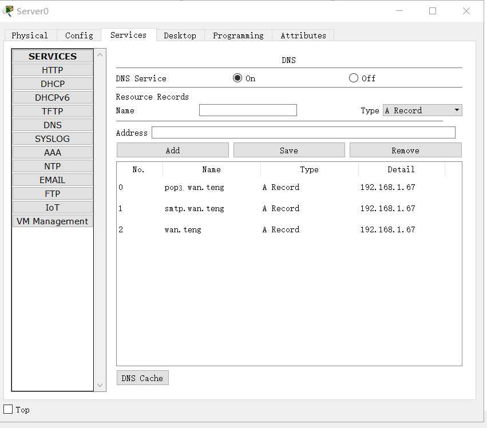Open the FTP service settings
The width and height of the screenshot is (487, 428).
[x=53, y=194]
